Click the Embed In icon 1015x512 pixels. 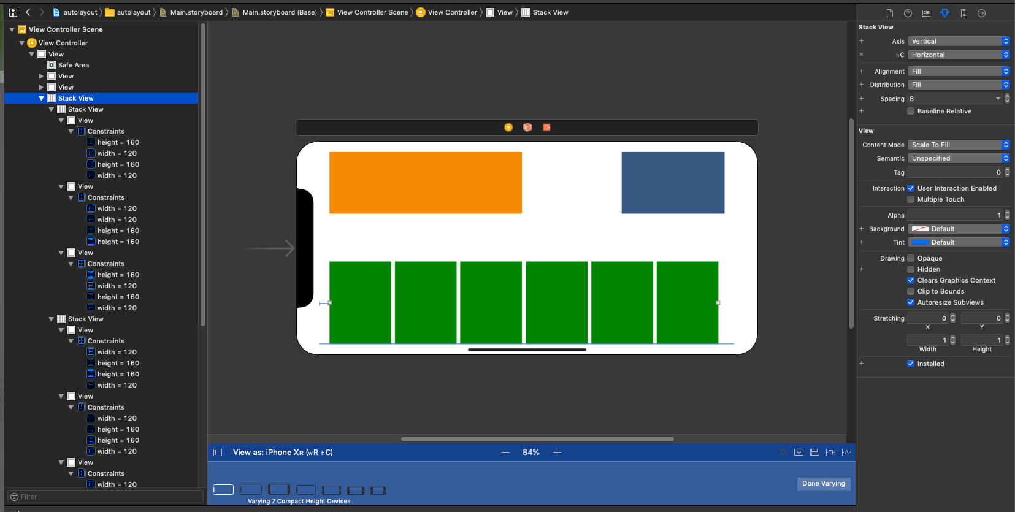pyautogui.click(x=799, y=453)
